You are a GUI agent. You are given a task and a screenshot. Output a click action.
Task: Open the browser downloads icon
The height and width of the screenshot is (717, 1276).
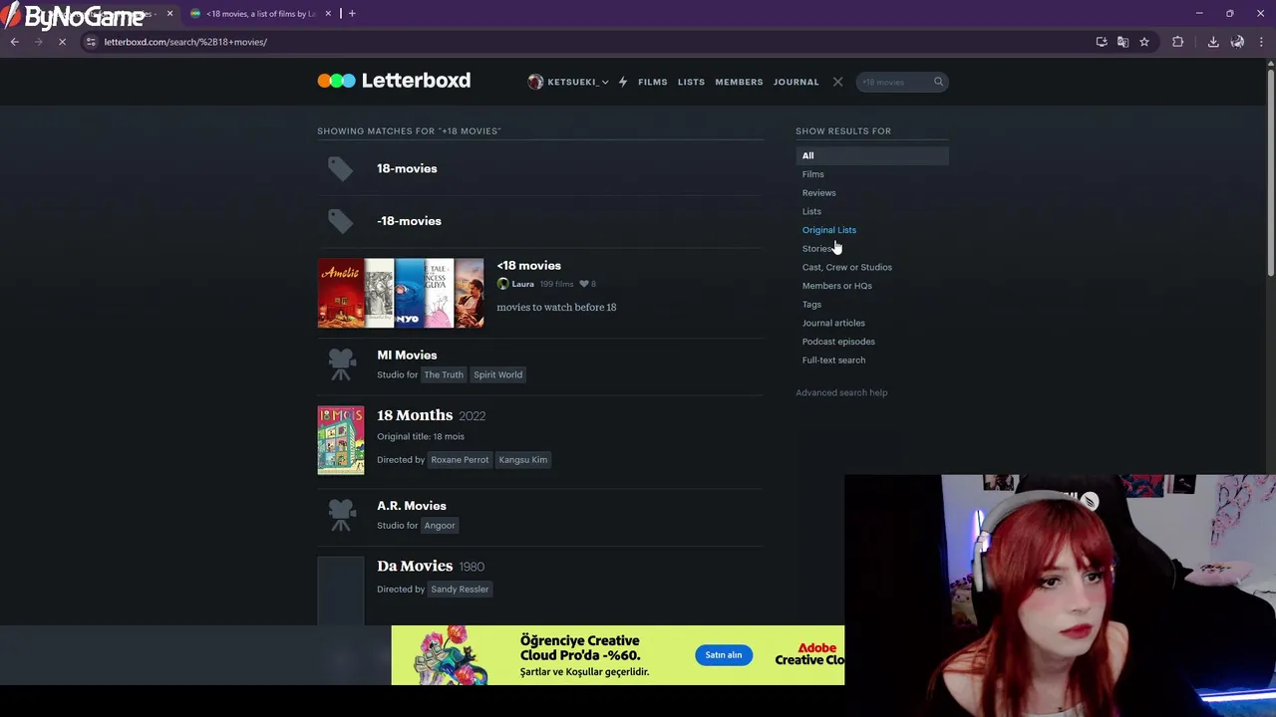[x=1213, y=42]
